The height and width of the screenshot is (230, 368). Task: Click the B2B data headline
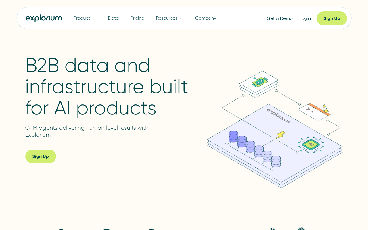(x=106, y=86)
